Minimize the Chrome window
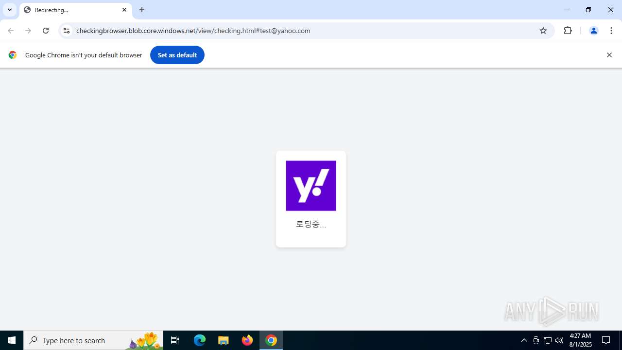Image resolution: width=622 pixels, height=350 pixels. point(566,10)
